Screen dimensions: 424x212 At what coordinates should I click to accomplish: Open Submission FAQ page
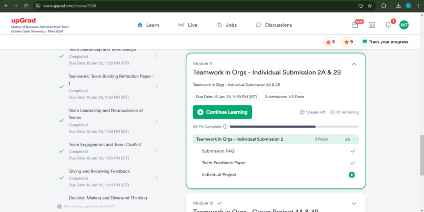tap(218, 151)
